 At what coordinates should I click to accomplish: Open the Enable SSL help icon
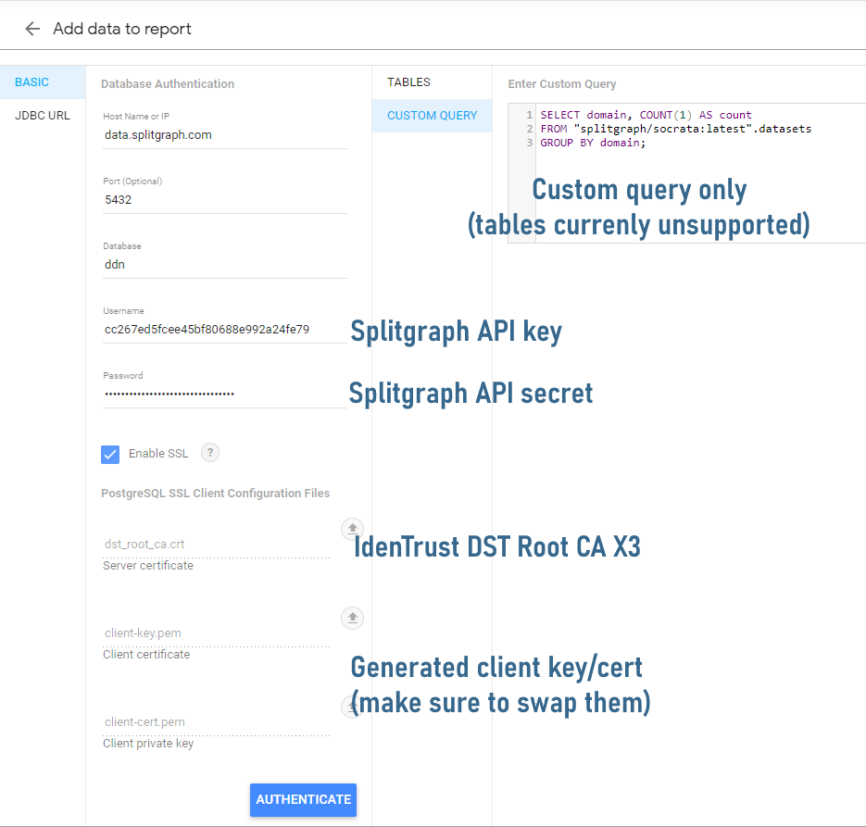(x=210, y=453)
